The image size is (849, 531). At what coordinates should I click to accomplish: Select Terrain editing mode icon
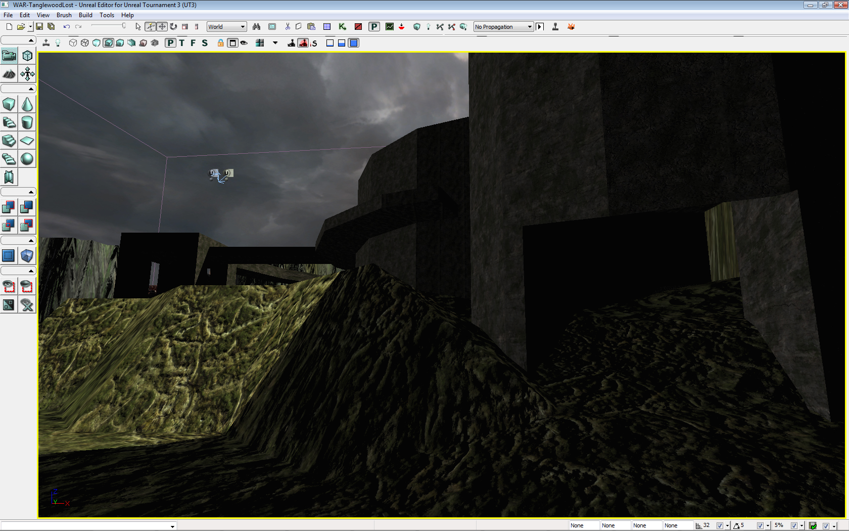(9, 74)
